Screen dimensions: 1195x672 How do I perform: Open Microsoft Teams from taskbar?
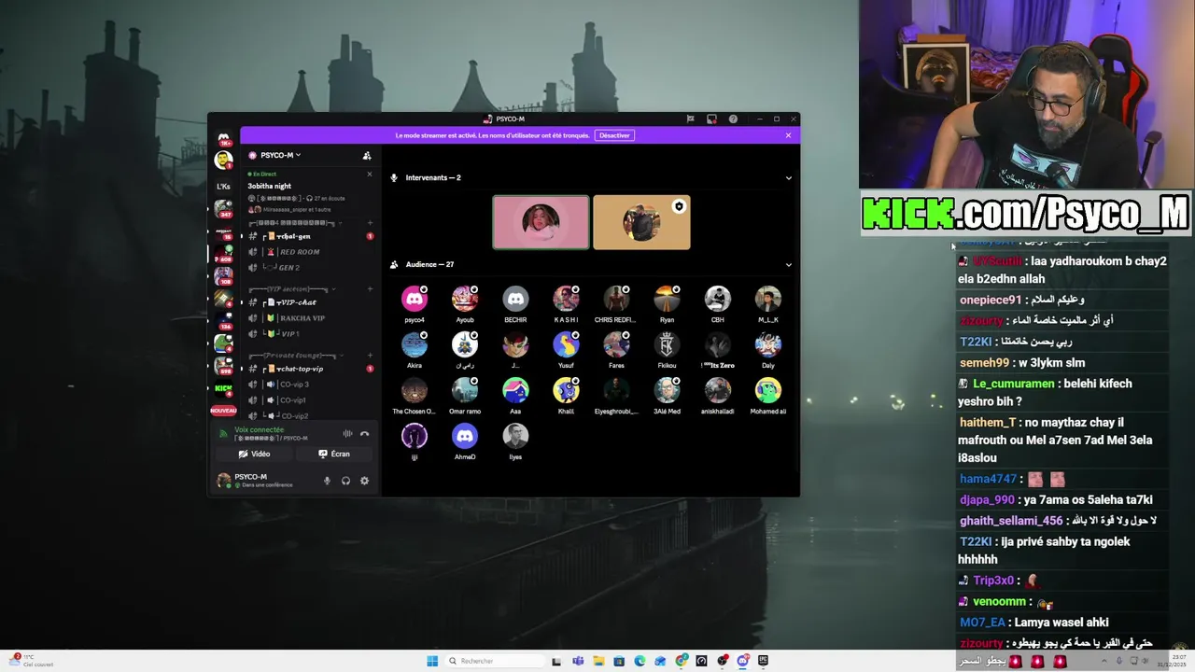click(578, 661)
